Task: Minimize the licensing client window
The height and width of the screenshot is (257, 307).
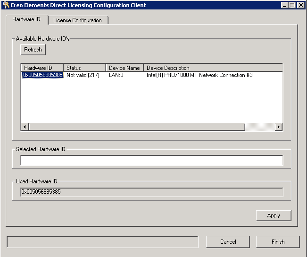Action: pyautogui.click(x=284, y=5)
